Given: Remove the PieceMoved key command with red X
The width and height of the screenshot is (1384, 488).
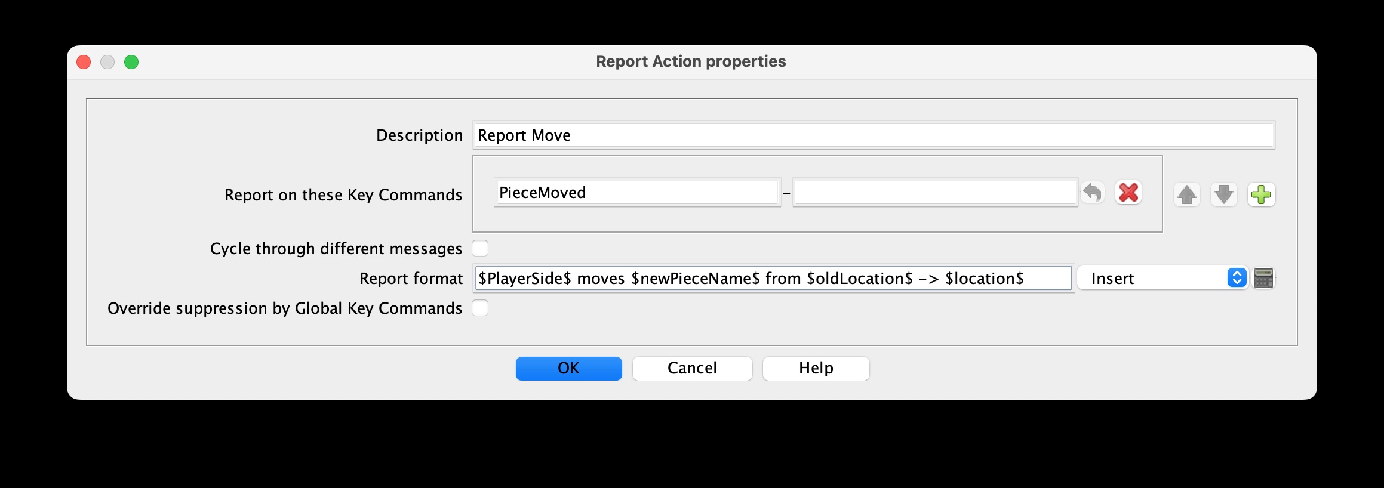Looking at the screenshot, I should coord(1128,193).
